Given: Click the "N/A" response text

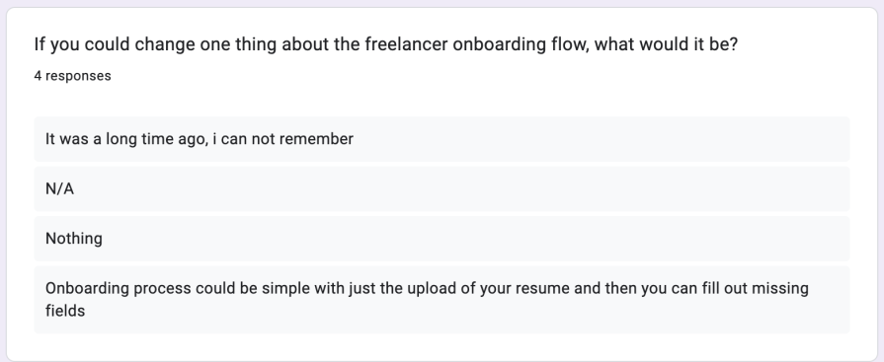Looking at the screenshot, I should tap(60, 188).
